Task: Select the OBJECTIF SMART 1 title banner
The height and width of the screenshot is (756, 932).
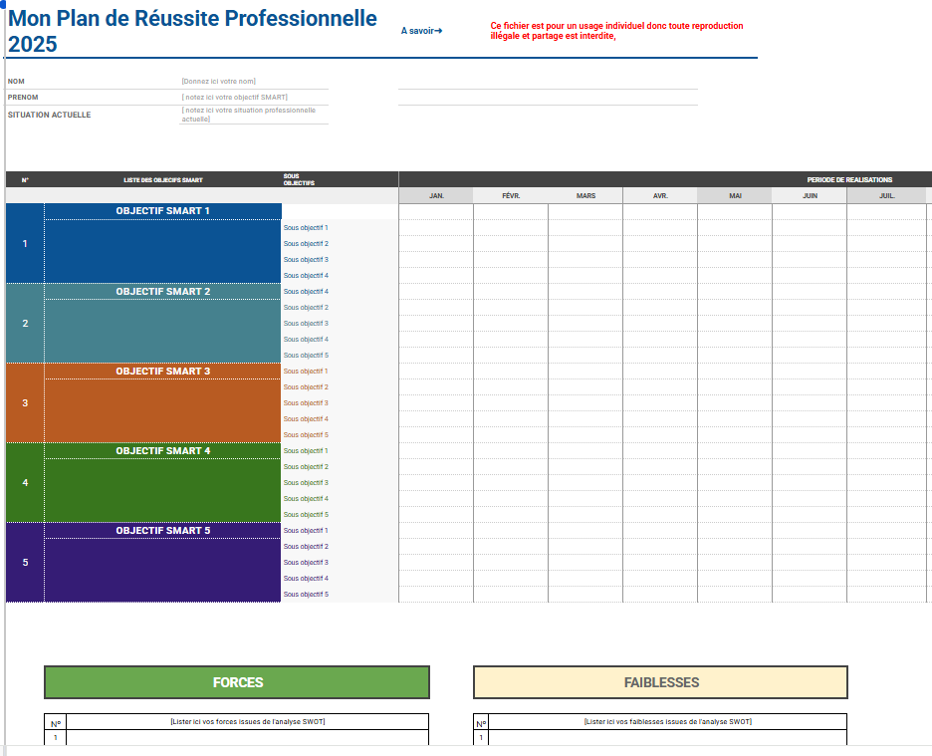Action: pyautogui.click(x=162, y=210)
